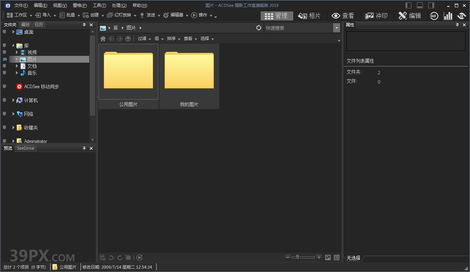The height and width of the screenshot is (272, 470).
Task: Switch to Develop (冲印) mode
Action: click(x=376, y=16)
